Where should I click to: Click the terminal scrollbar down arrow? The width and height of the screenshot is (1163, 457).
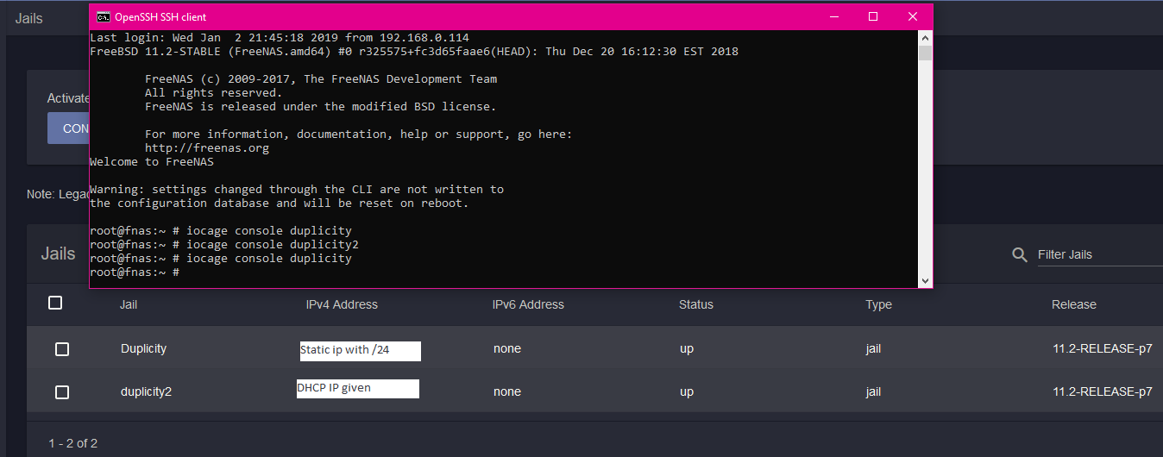point(925,280)
